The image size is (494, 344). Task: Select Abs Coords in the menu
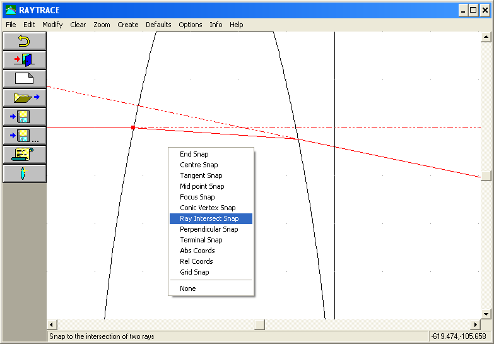[x=211, y=251]
